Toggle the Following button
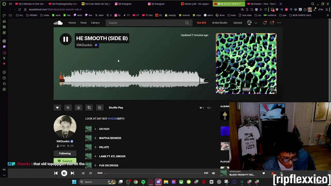Screen dimensions: 331x186 65,153
